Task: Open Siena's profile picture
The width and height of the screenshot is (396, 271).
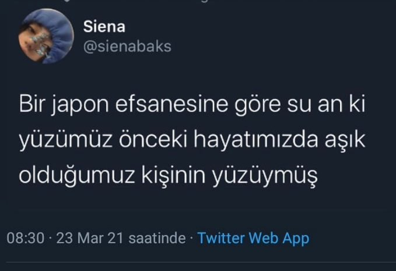Action: pos(41,38)
